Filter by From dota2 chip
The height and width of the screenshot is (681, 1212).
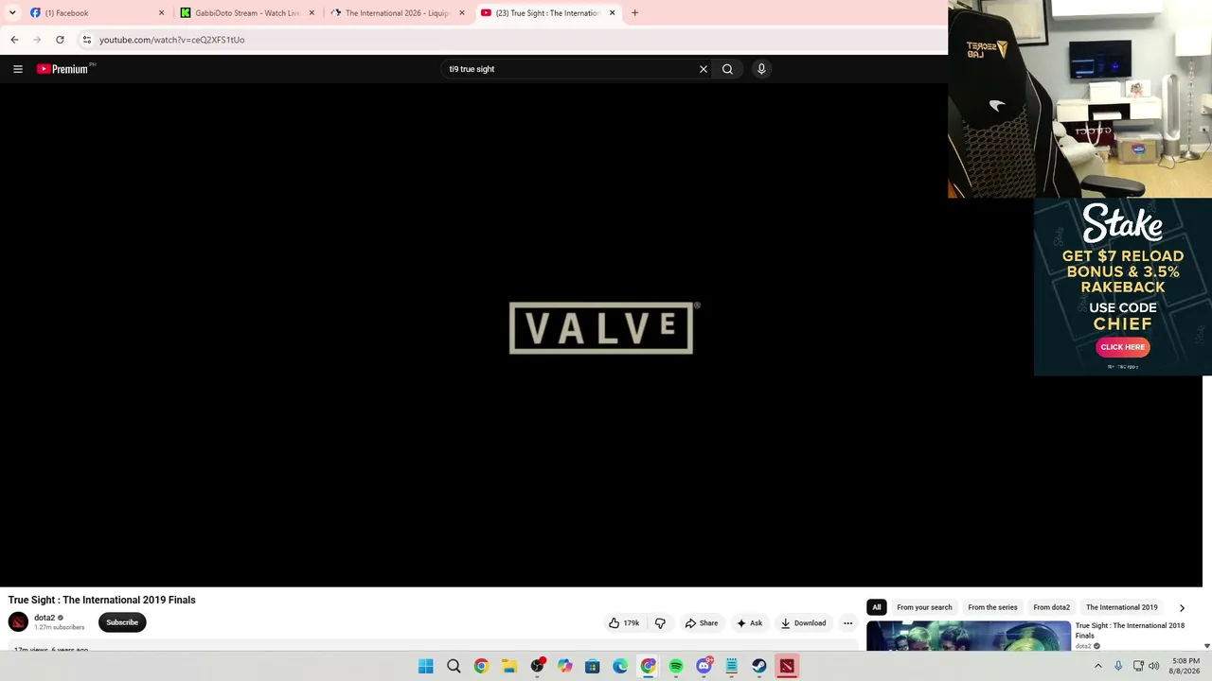click(1051, 607)
